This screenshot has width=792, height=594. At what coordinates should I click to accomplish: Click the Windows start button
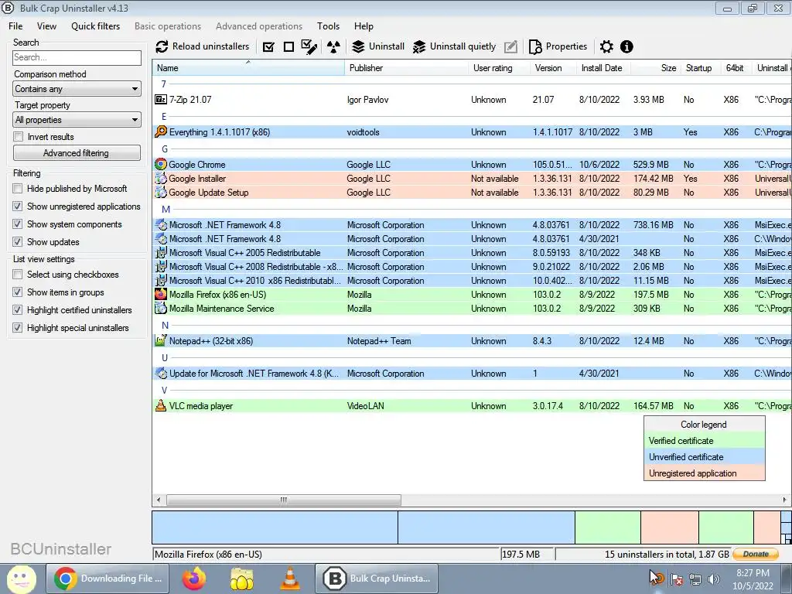[x=21, y=579]
